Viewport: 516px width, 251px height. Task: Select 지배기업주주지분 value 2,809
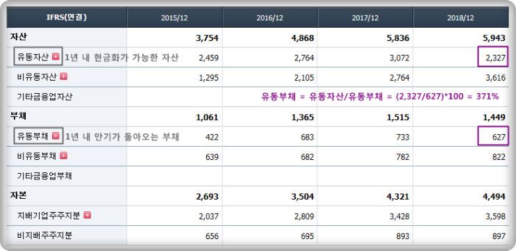tap(304, 216)
